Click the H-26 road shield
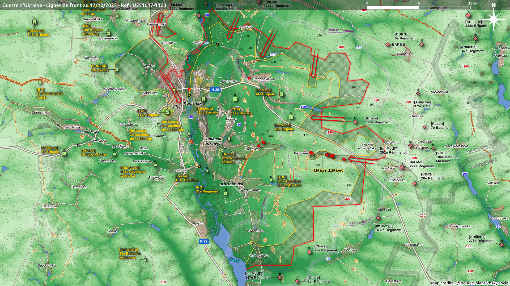This screenshot has height=286, width=510. (x=215, y=90)
